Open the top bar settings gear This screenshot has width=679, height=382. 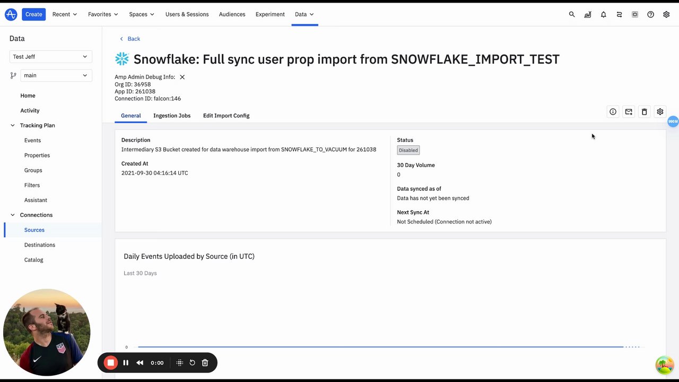666,14
